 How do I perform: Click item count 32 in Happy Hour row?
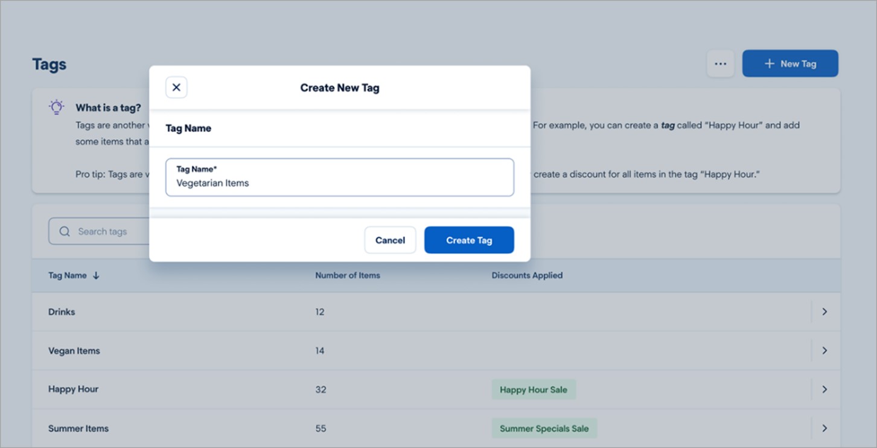coord(321,389)
